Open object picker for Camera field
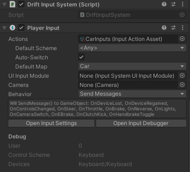190x172 pixels. [182, 85]
